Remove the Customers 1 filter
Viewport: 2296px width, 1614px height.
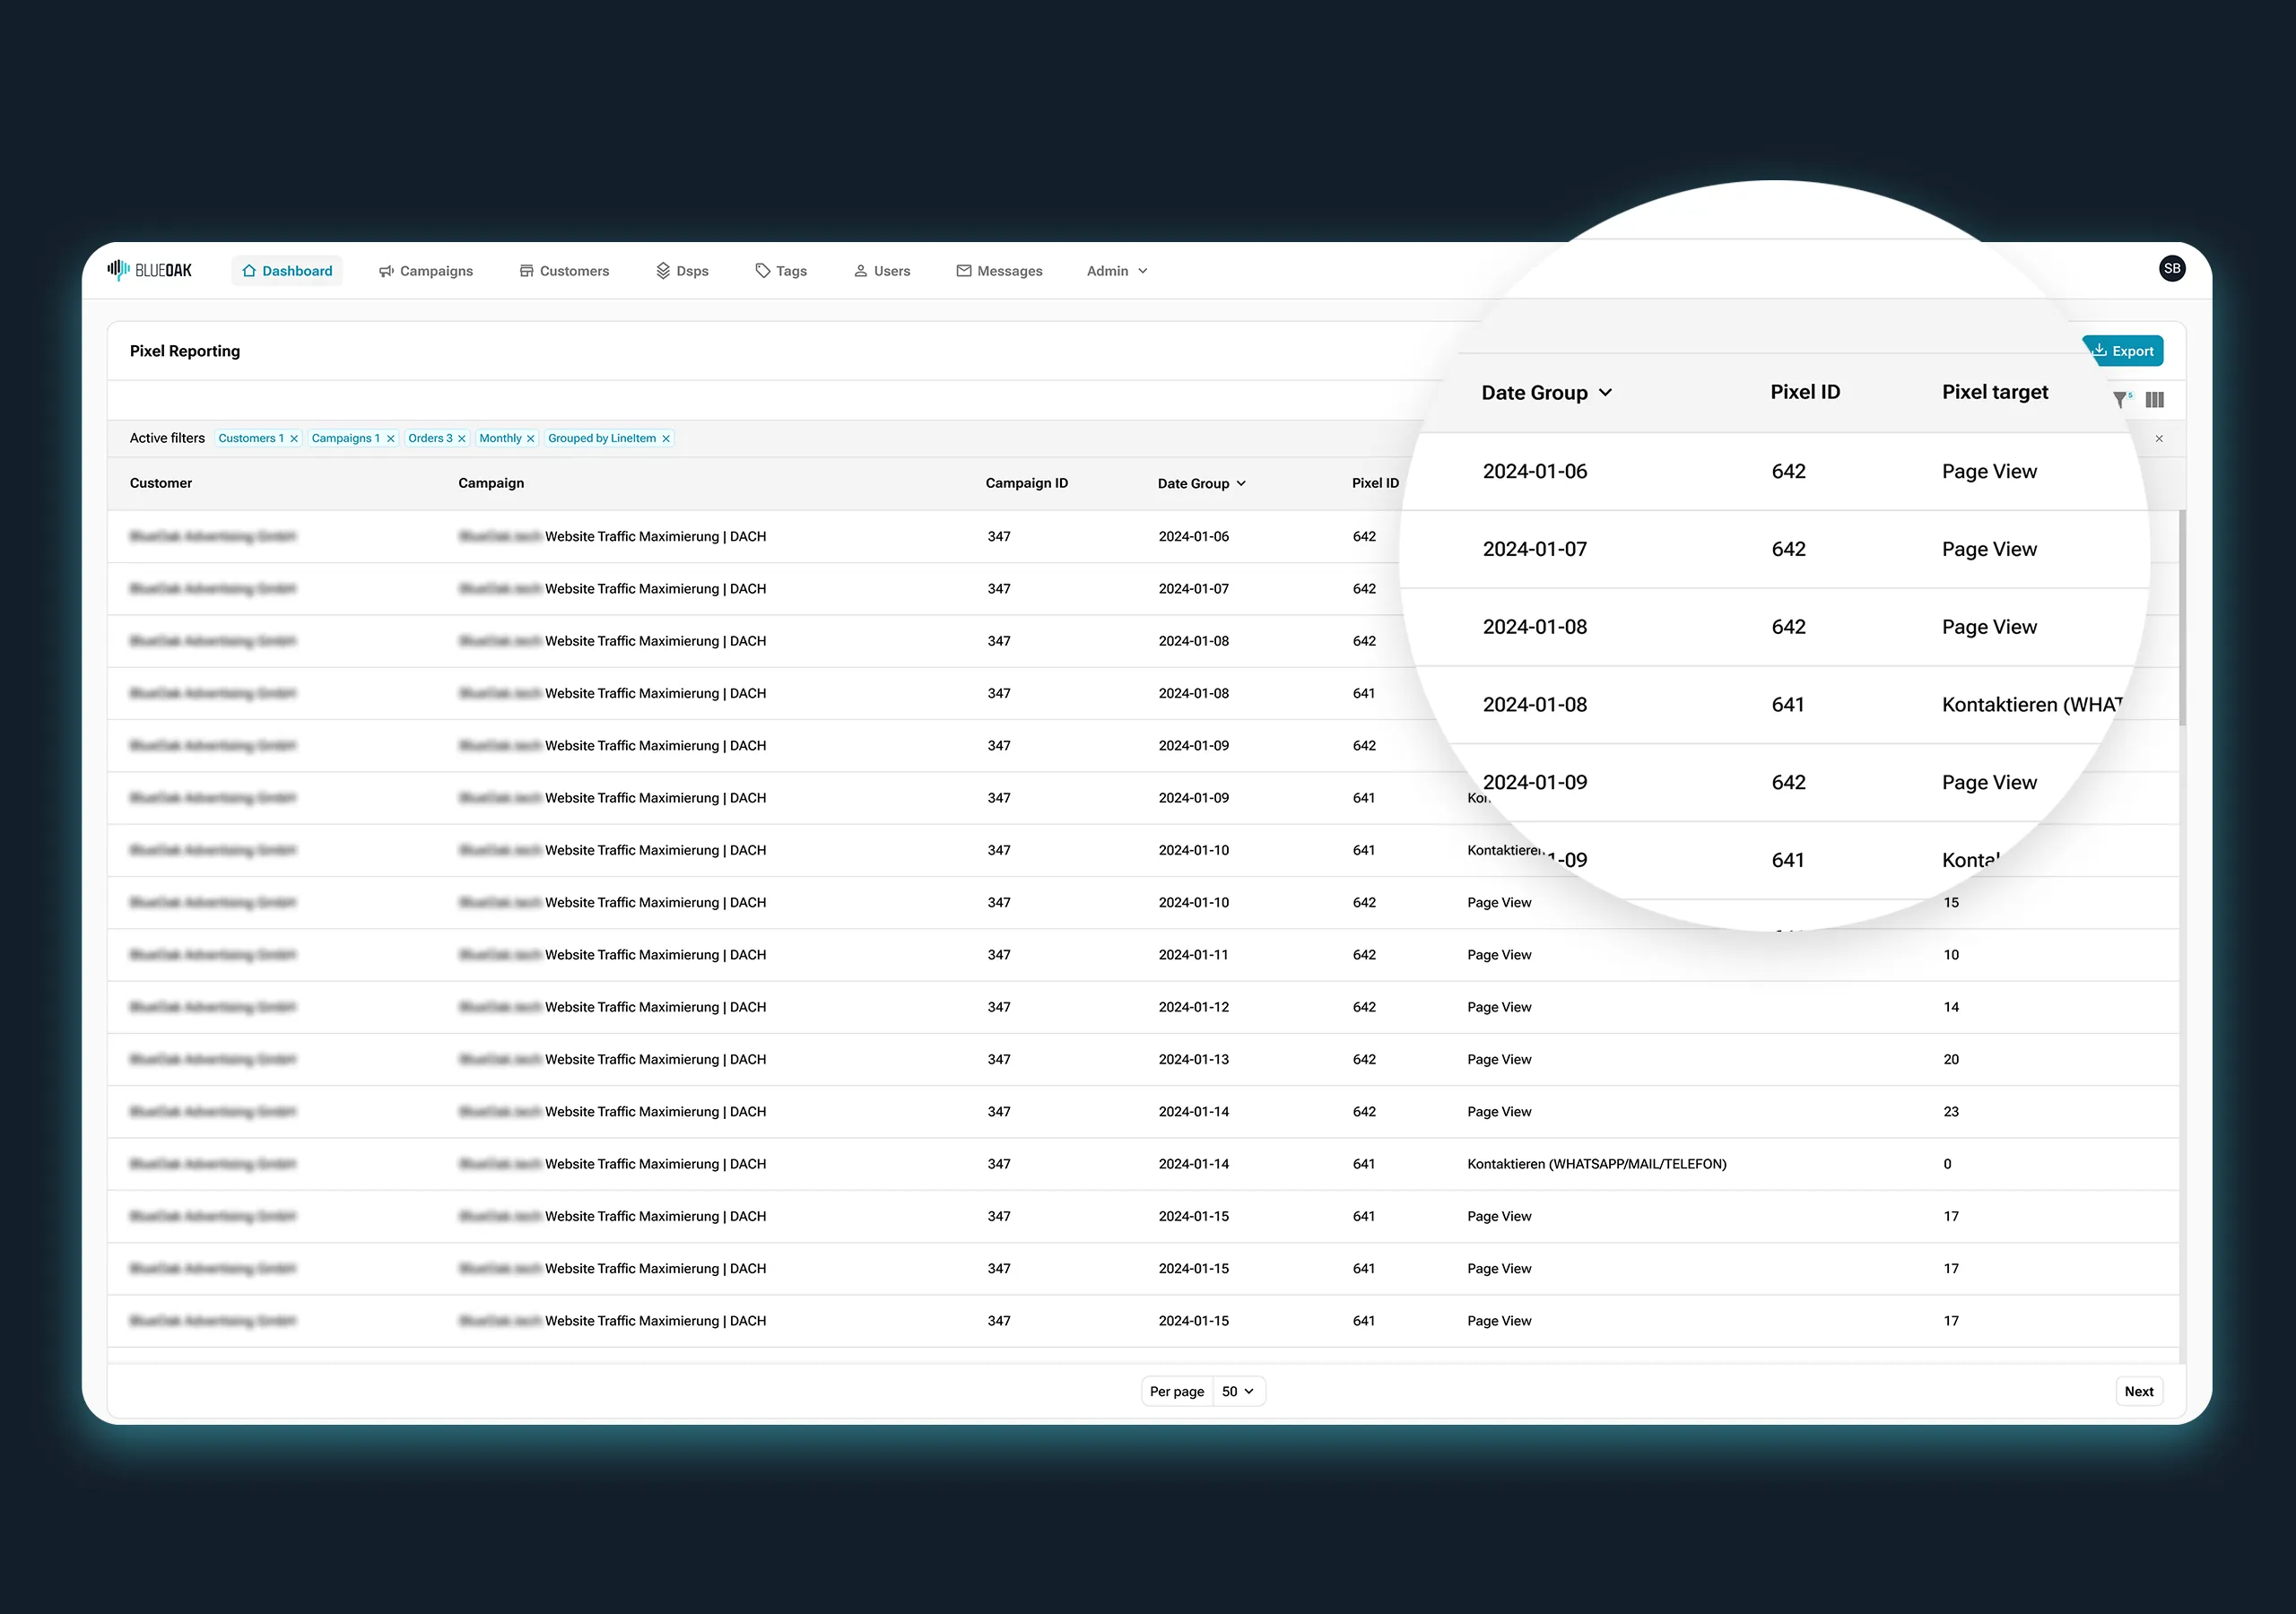click(x=294, y=439)
